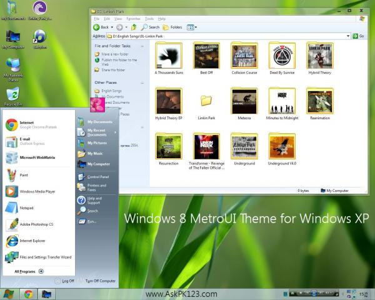The width and height of the screenshot is (375, 300).
Task: Click Forward button in Explorer toolbar
Action: [x=119, y=27]
